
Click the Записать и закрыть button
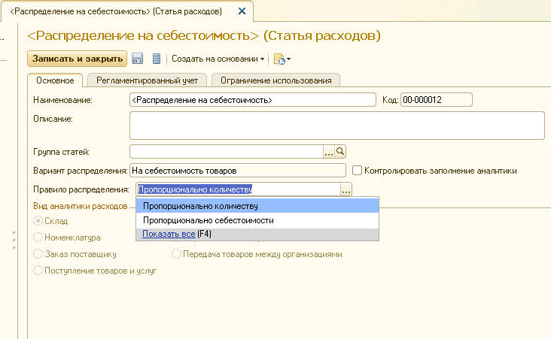(78, 59)
